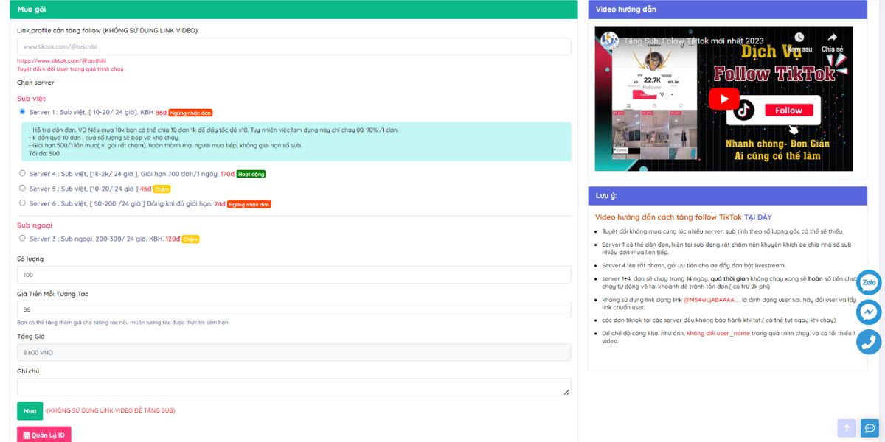Click the 'Lưu ý:' panel header
The height and width of the screenshot is (442, 885).
tap(727, 196)
